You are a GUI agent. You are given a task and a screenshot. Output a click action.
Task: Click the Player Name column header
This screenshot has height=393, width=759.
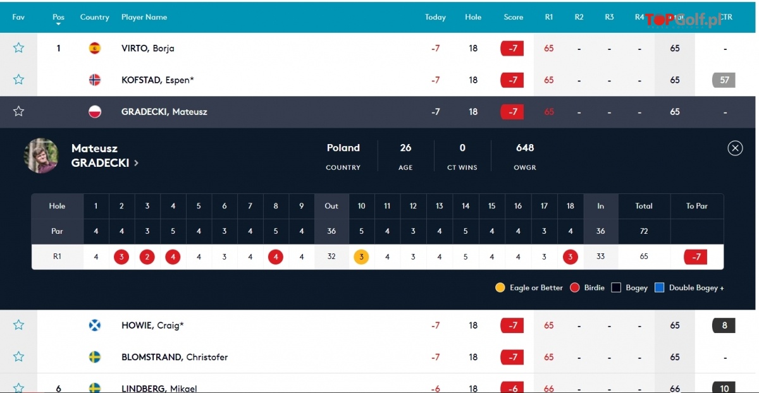point(144,17)
